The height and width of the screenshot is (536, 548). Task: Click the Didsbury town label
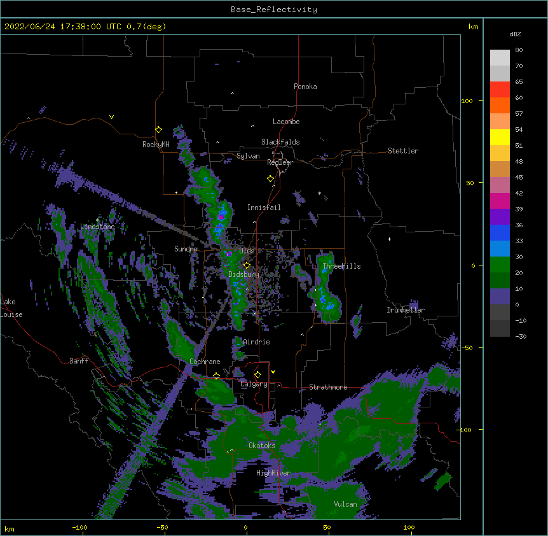(x=244, y=274)
